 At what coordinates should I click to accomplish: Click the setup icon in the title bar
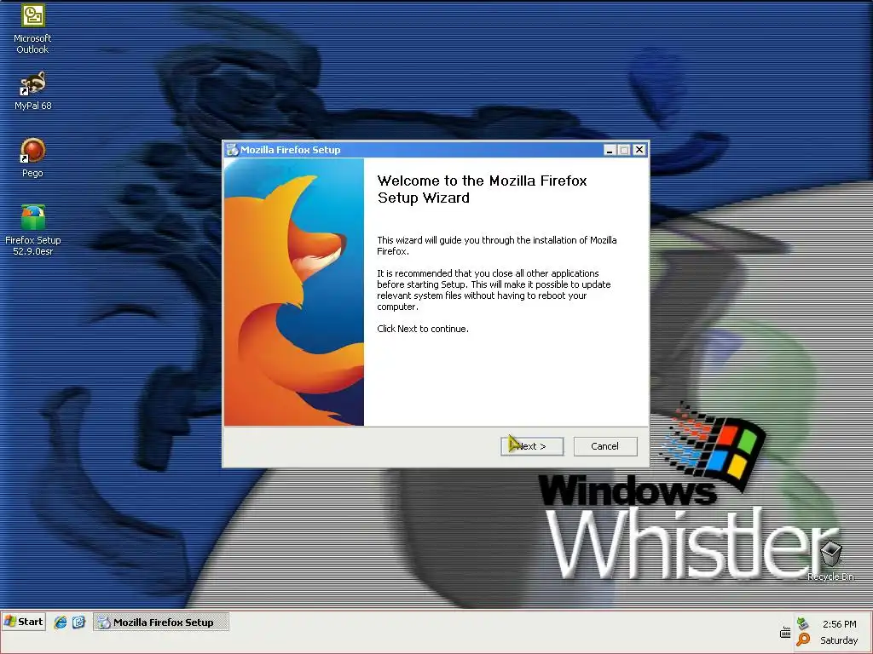point(232,150)
